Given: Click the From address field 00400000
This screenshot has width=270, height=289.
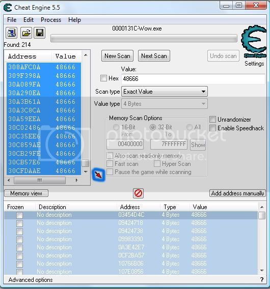Looking at the screenshot, I should 125,144.
